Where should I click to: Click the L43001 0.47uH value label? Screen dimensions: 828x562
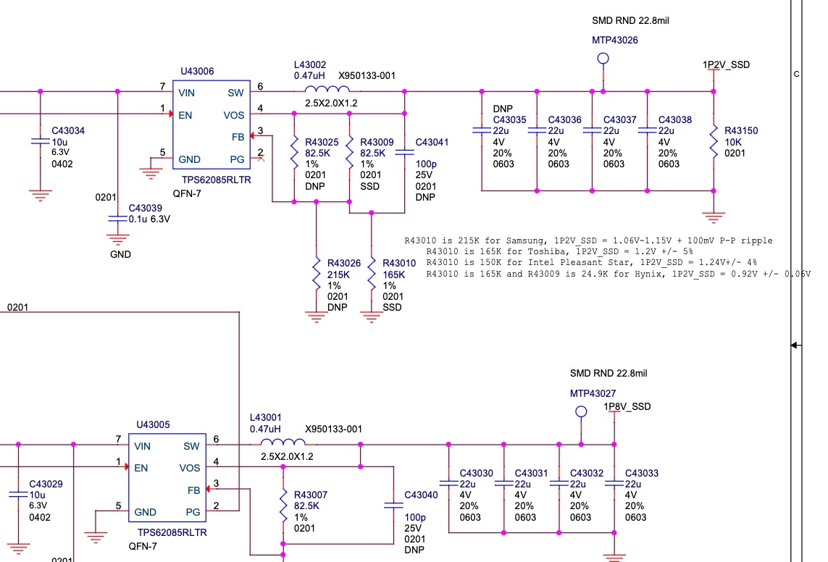coord(265,429)
